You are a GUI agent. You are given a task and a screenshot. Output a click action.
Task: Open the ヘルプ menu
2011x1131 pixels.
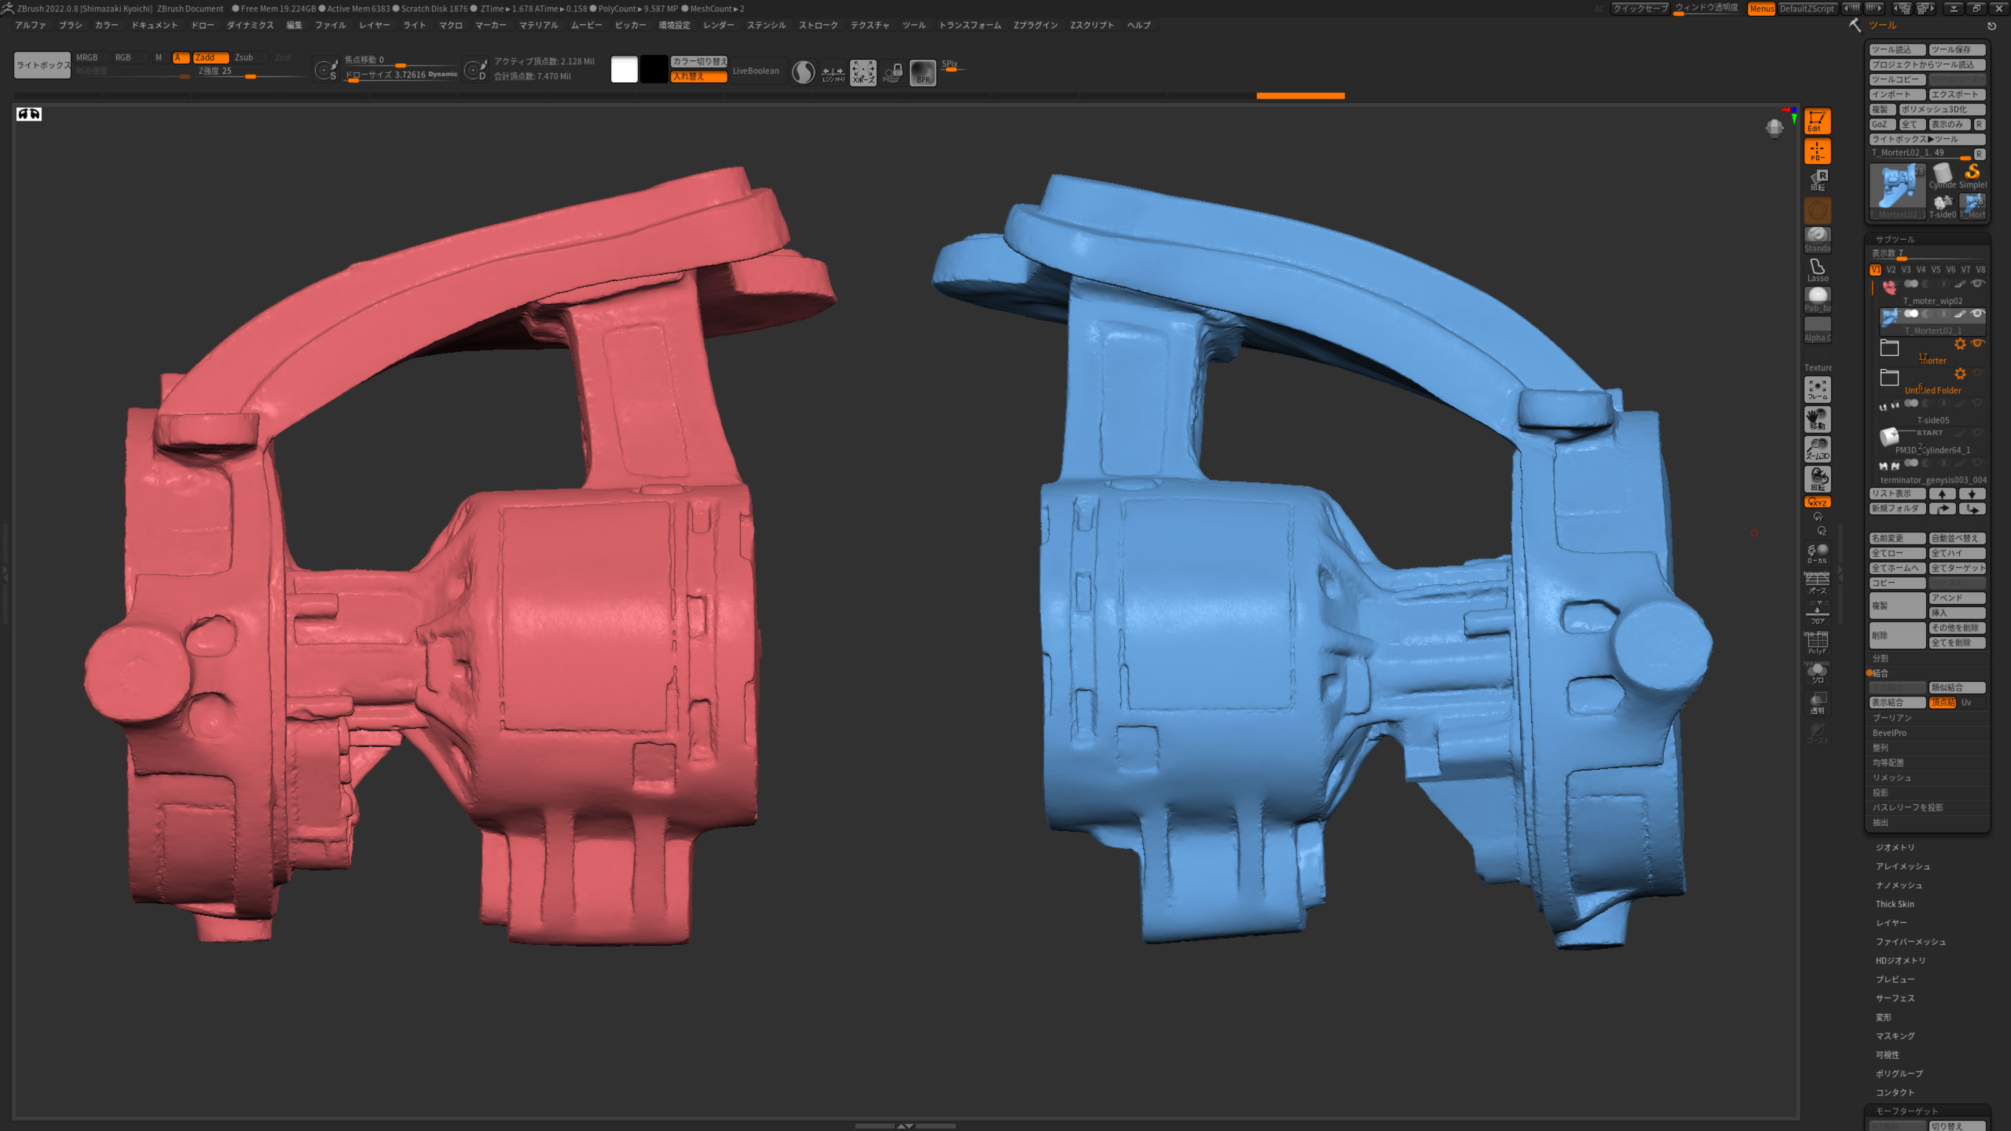click(x=1138, y=25)
